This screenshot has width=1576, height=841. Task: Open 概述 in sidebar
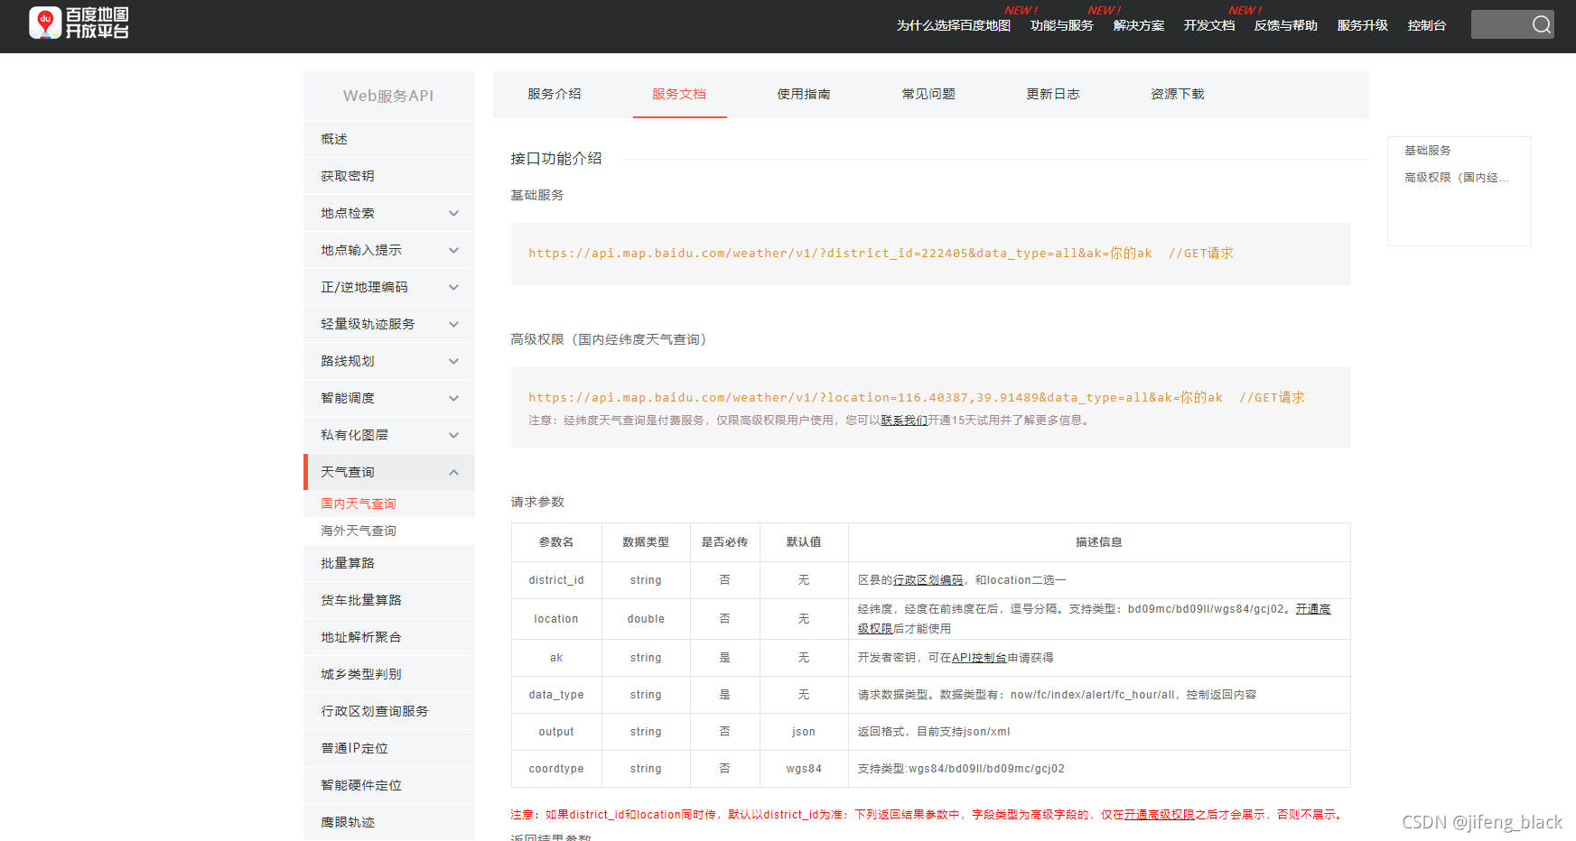389,139
